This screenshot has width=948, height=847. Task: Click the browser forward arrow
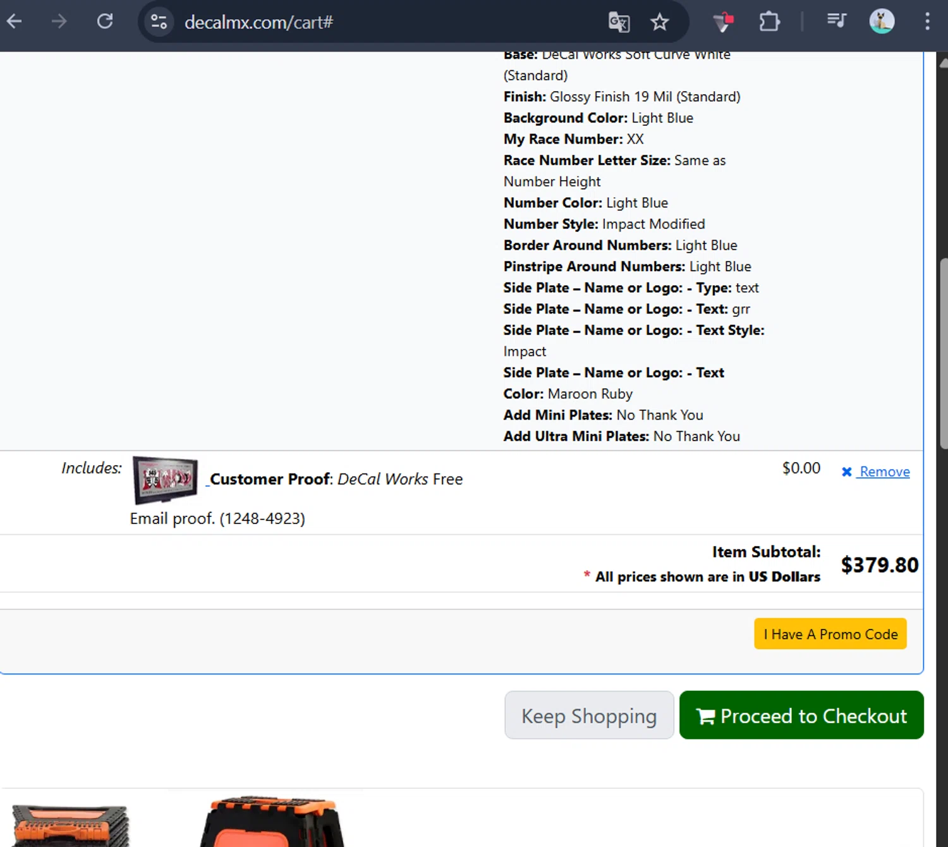point(59,21)
